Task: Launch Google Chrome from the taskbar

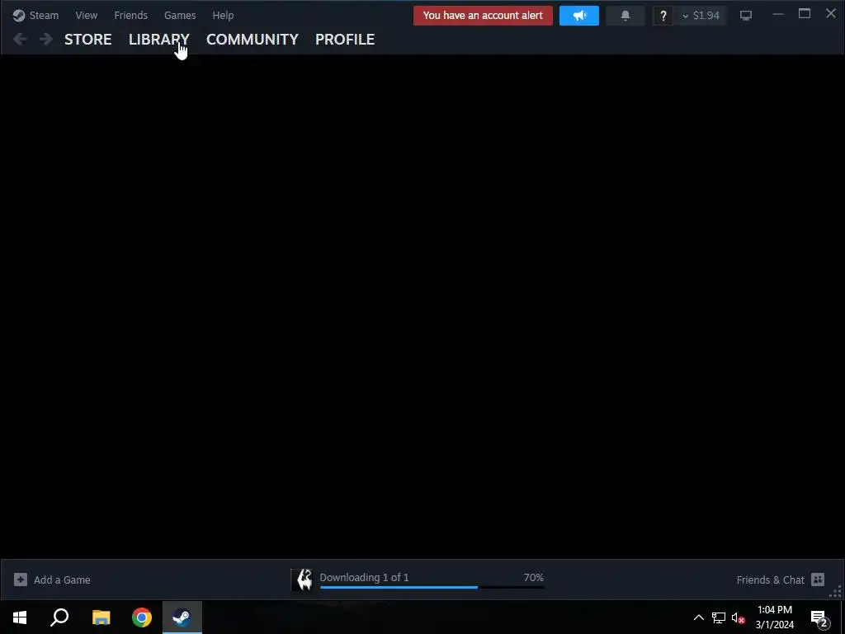Action: (x=142, y=617)
